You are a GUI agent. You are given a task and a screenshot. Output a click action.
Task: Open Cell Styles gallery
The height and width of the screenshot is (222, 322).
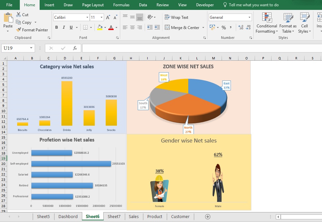tap(304, 22)
